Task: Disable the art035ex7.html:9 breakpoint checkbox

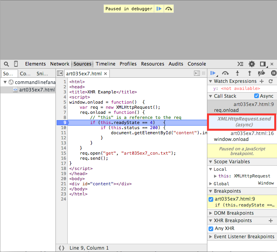Action: tap(211, 199)
